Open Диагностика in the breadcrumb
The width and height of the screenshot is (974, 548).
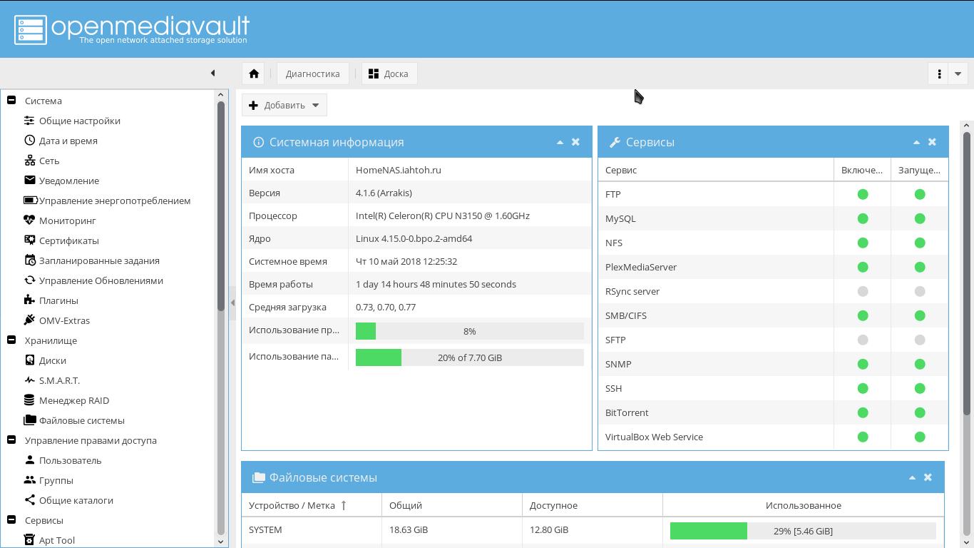pos(312,73)
